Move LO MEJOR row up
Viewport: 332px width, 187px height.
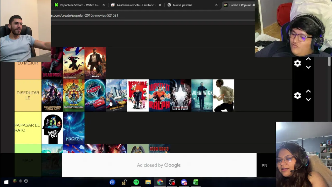[x=308, y=59]
